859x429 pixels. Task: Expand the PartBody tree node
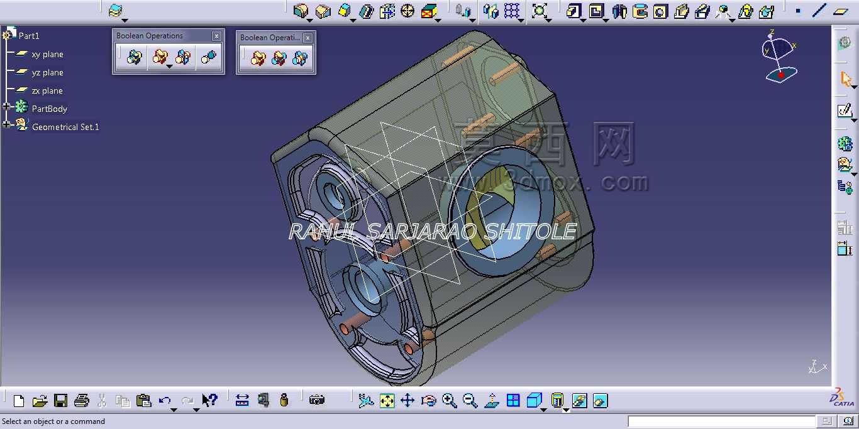[x=7, y=107]
